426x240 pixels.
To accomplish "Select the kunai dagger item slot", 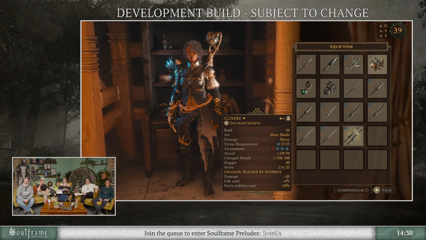I will click(330, 64).
